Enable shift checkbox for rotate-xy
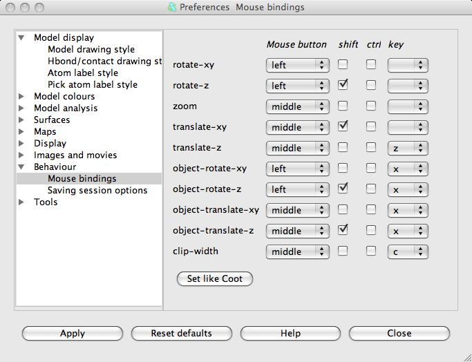 pyautogui.click(x=343, y=65)
